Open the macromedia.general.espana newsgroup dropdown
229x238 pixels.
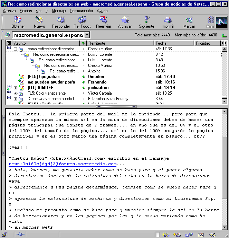point(87,35)
